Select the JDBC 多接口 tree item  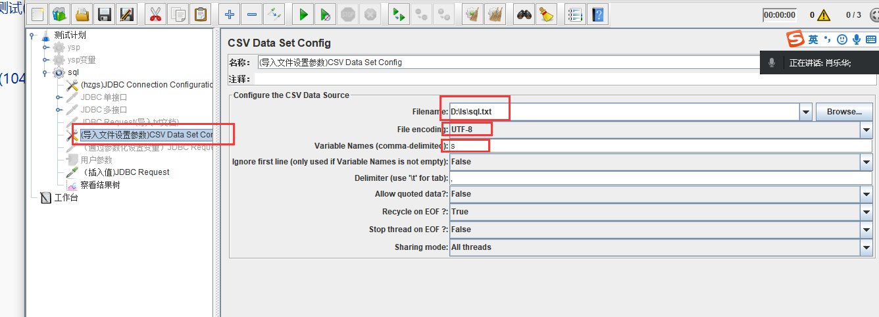pos(104,110)
